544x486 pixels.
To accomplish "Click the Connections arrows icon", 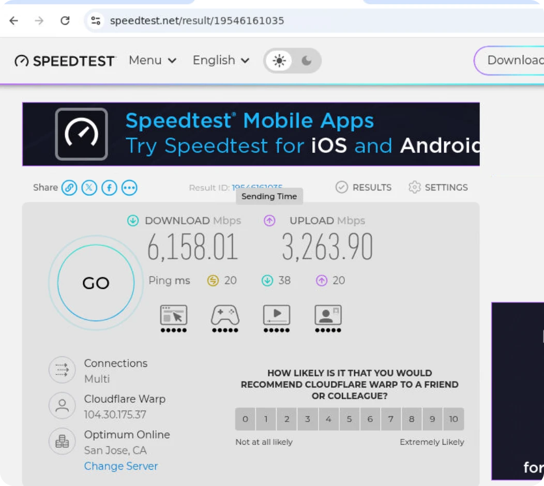I will point(62,370).
